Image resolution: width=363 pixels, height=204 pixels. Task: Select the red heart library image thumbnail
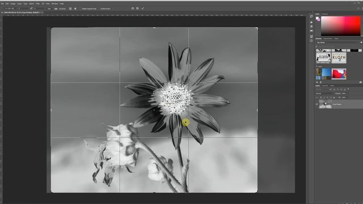pos(339,74)
